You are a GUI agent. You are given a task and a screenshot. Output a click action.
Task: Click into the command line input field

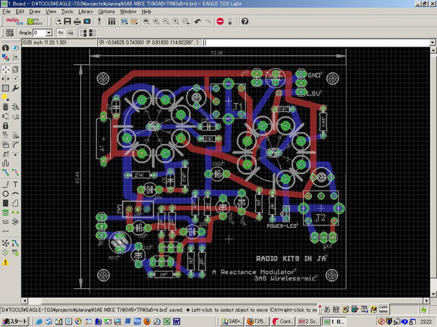316,43
